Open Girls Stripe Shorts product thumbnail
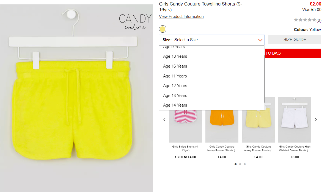 185,126
